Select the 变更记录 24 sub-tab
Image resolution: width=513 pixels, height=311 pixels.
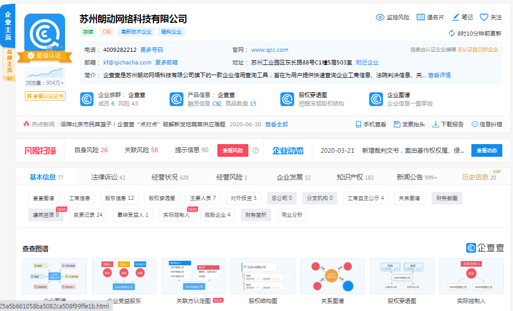(88, 215)
